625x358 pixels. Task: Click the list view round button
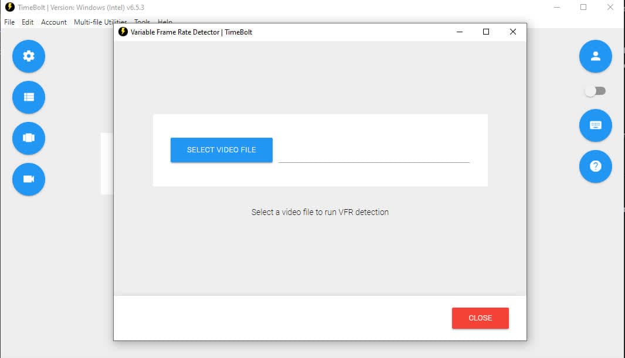coord(29,97)
